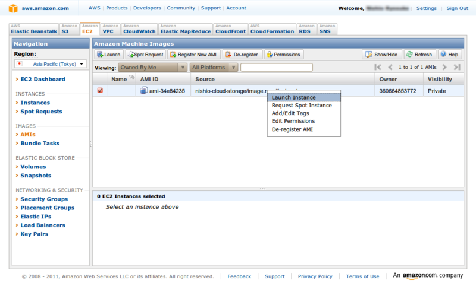Click the Sign Out link
Viewport: 476px width, 283px height.
point(457,8)
